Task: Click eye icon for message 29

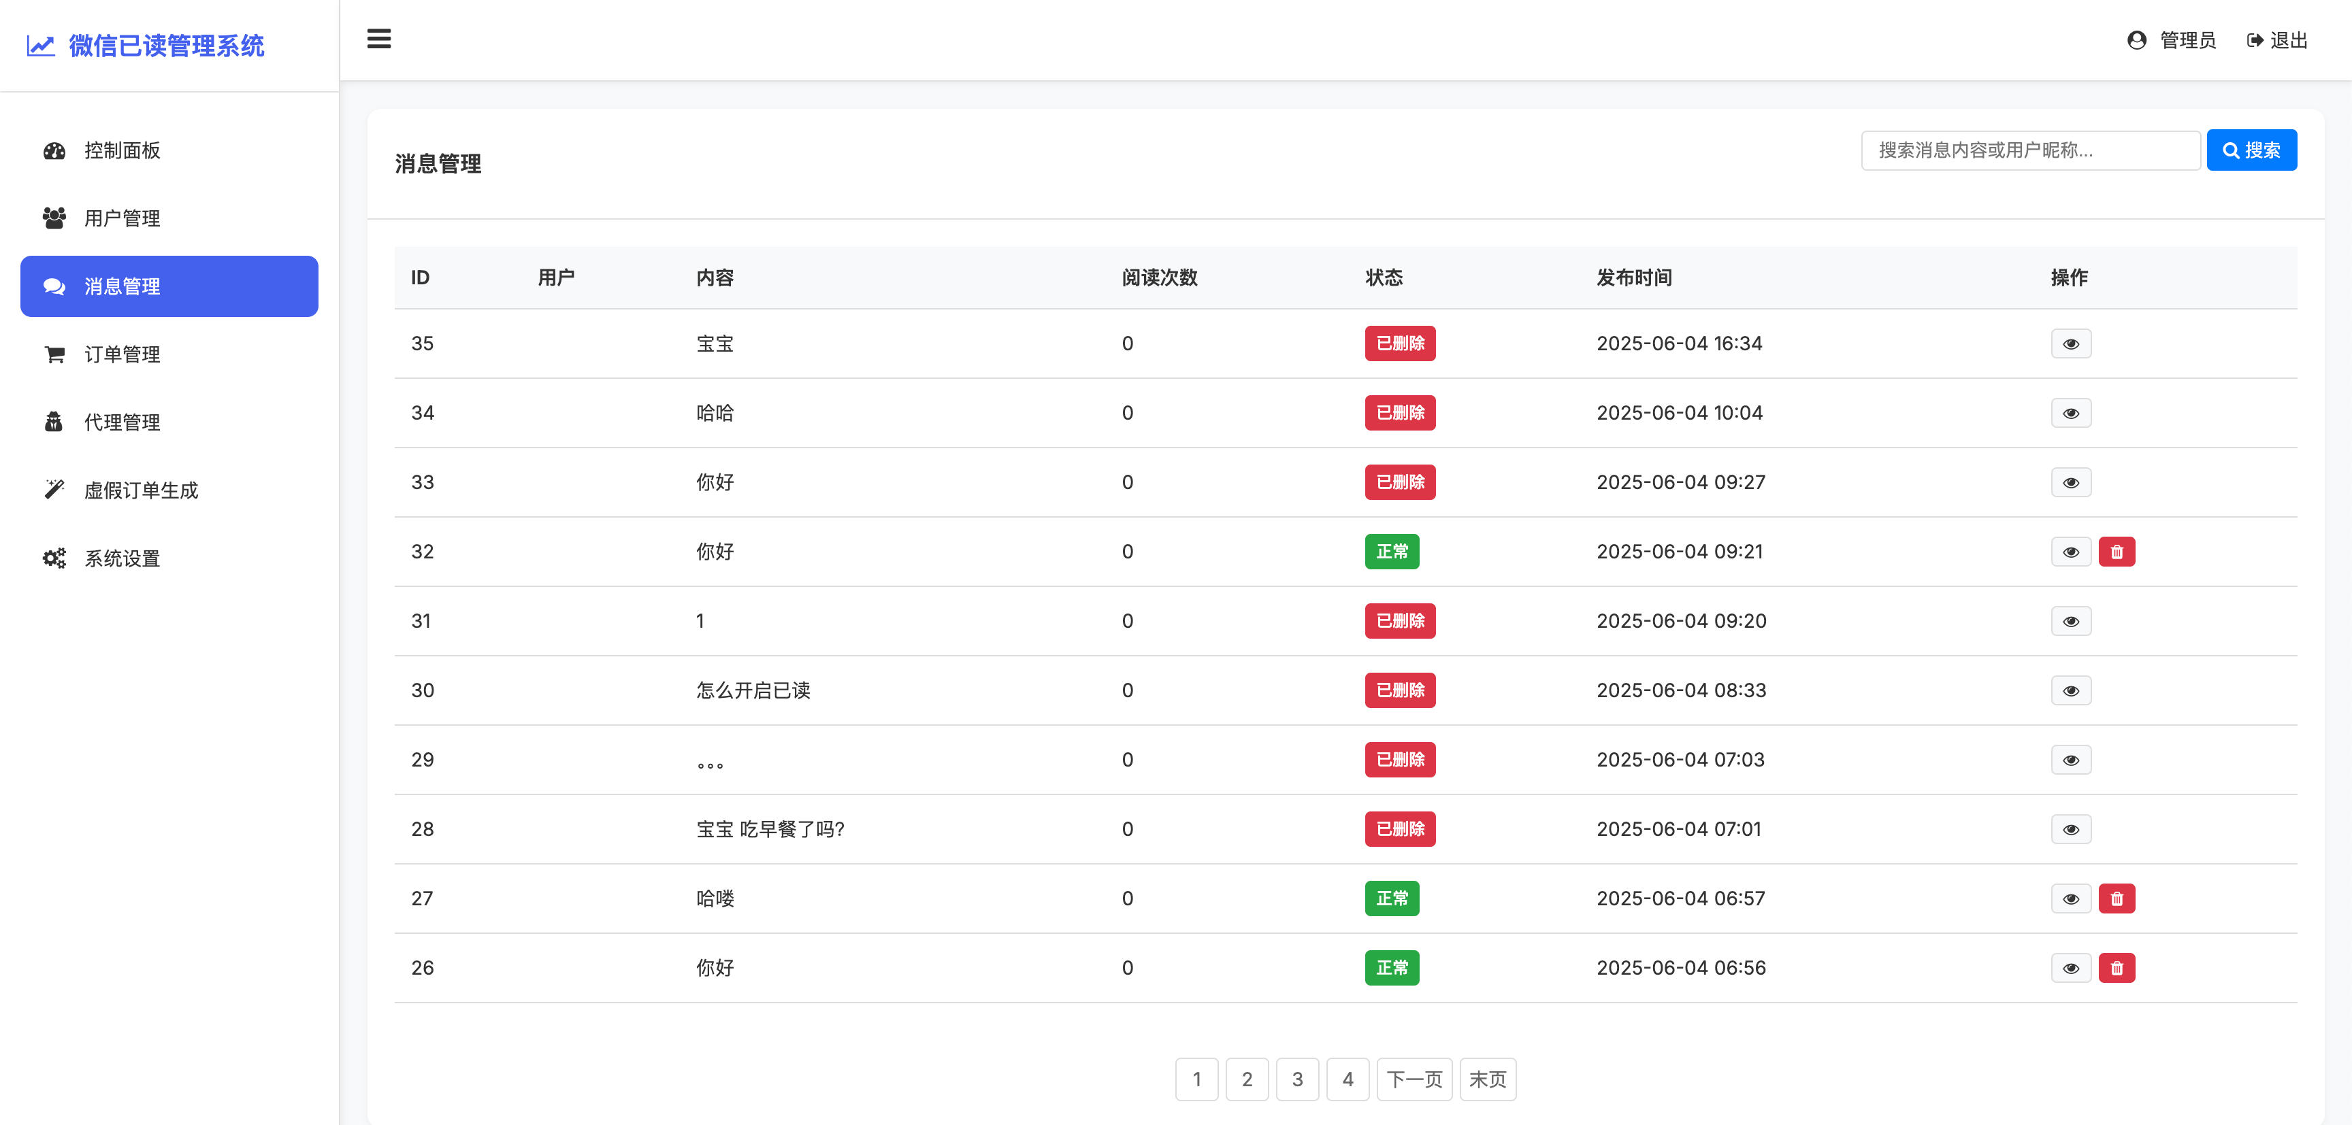Action: pos(2071,760)
